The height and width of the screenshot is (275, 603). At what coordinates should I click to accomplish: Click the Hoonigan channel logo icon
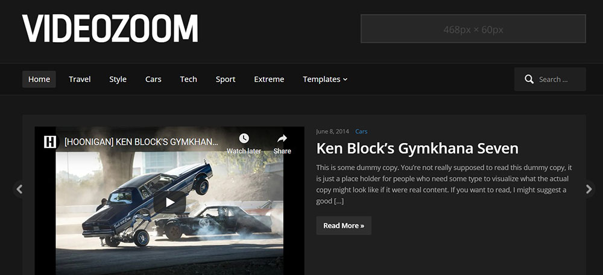point(50,141)
